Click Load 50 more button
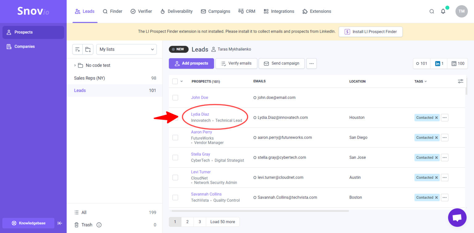This screenshot has width=474, height=233. pyautogui.click(x=222, y=222)
